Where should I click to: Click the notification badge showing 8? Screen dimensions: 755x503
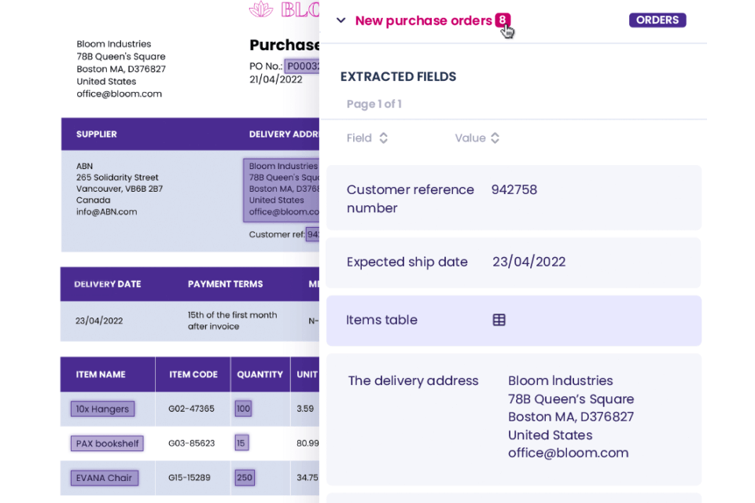point(502,20)
